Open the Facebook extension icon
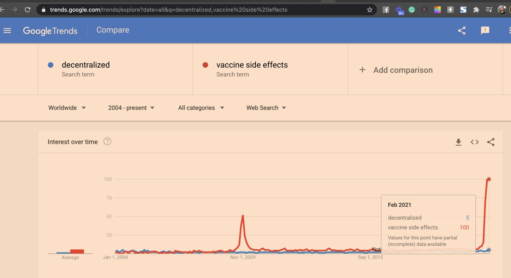Image resolution: width=511 pixels, height=278 pixels. (386, 10)
